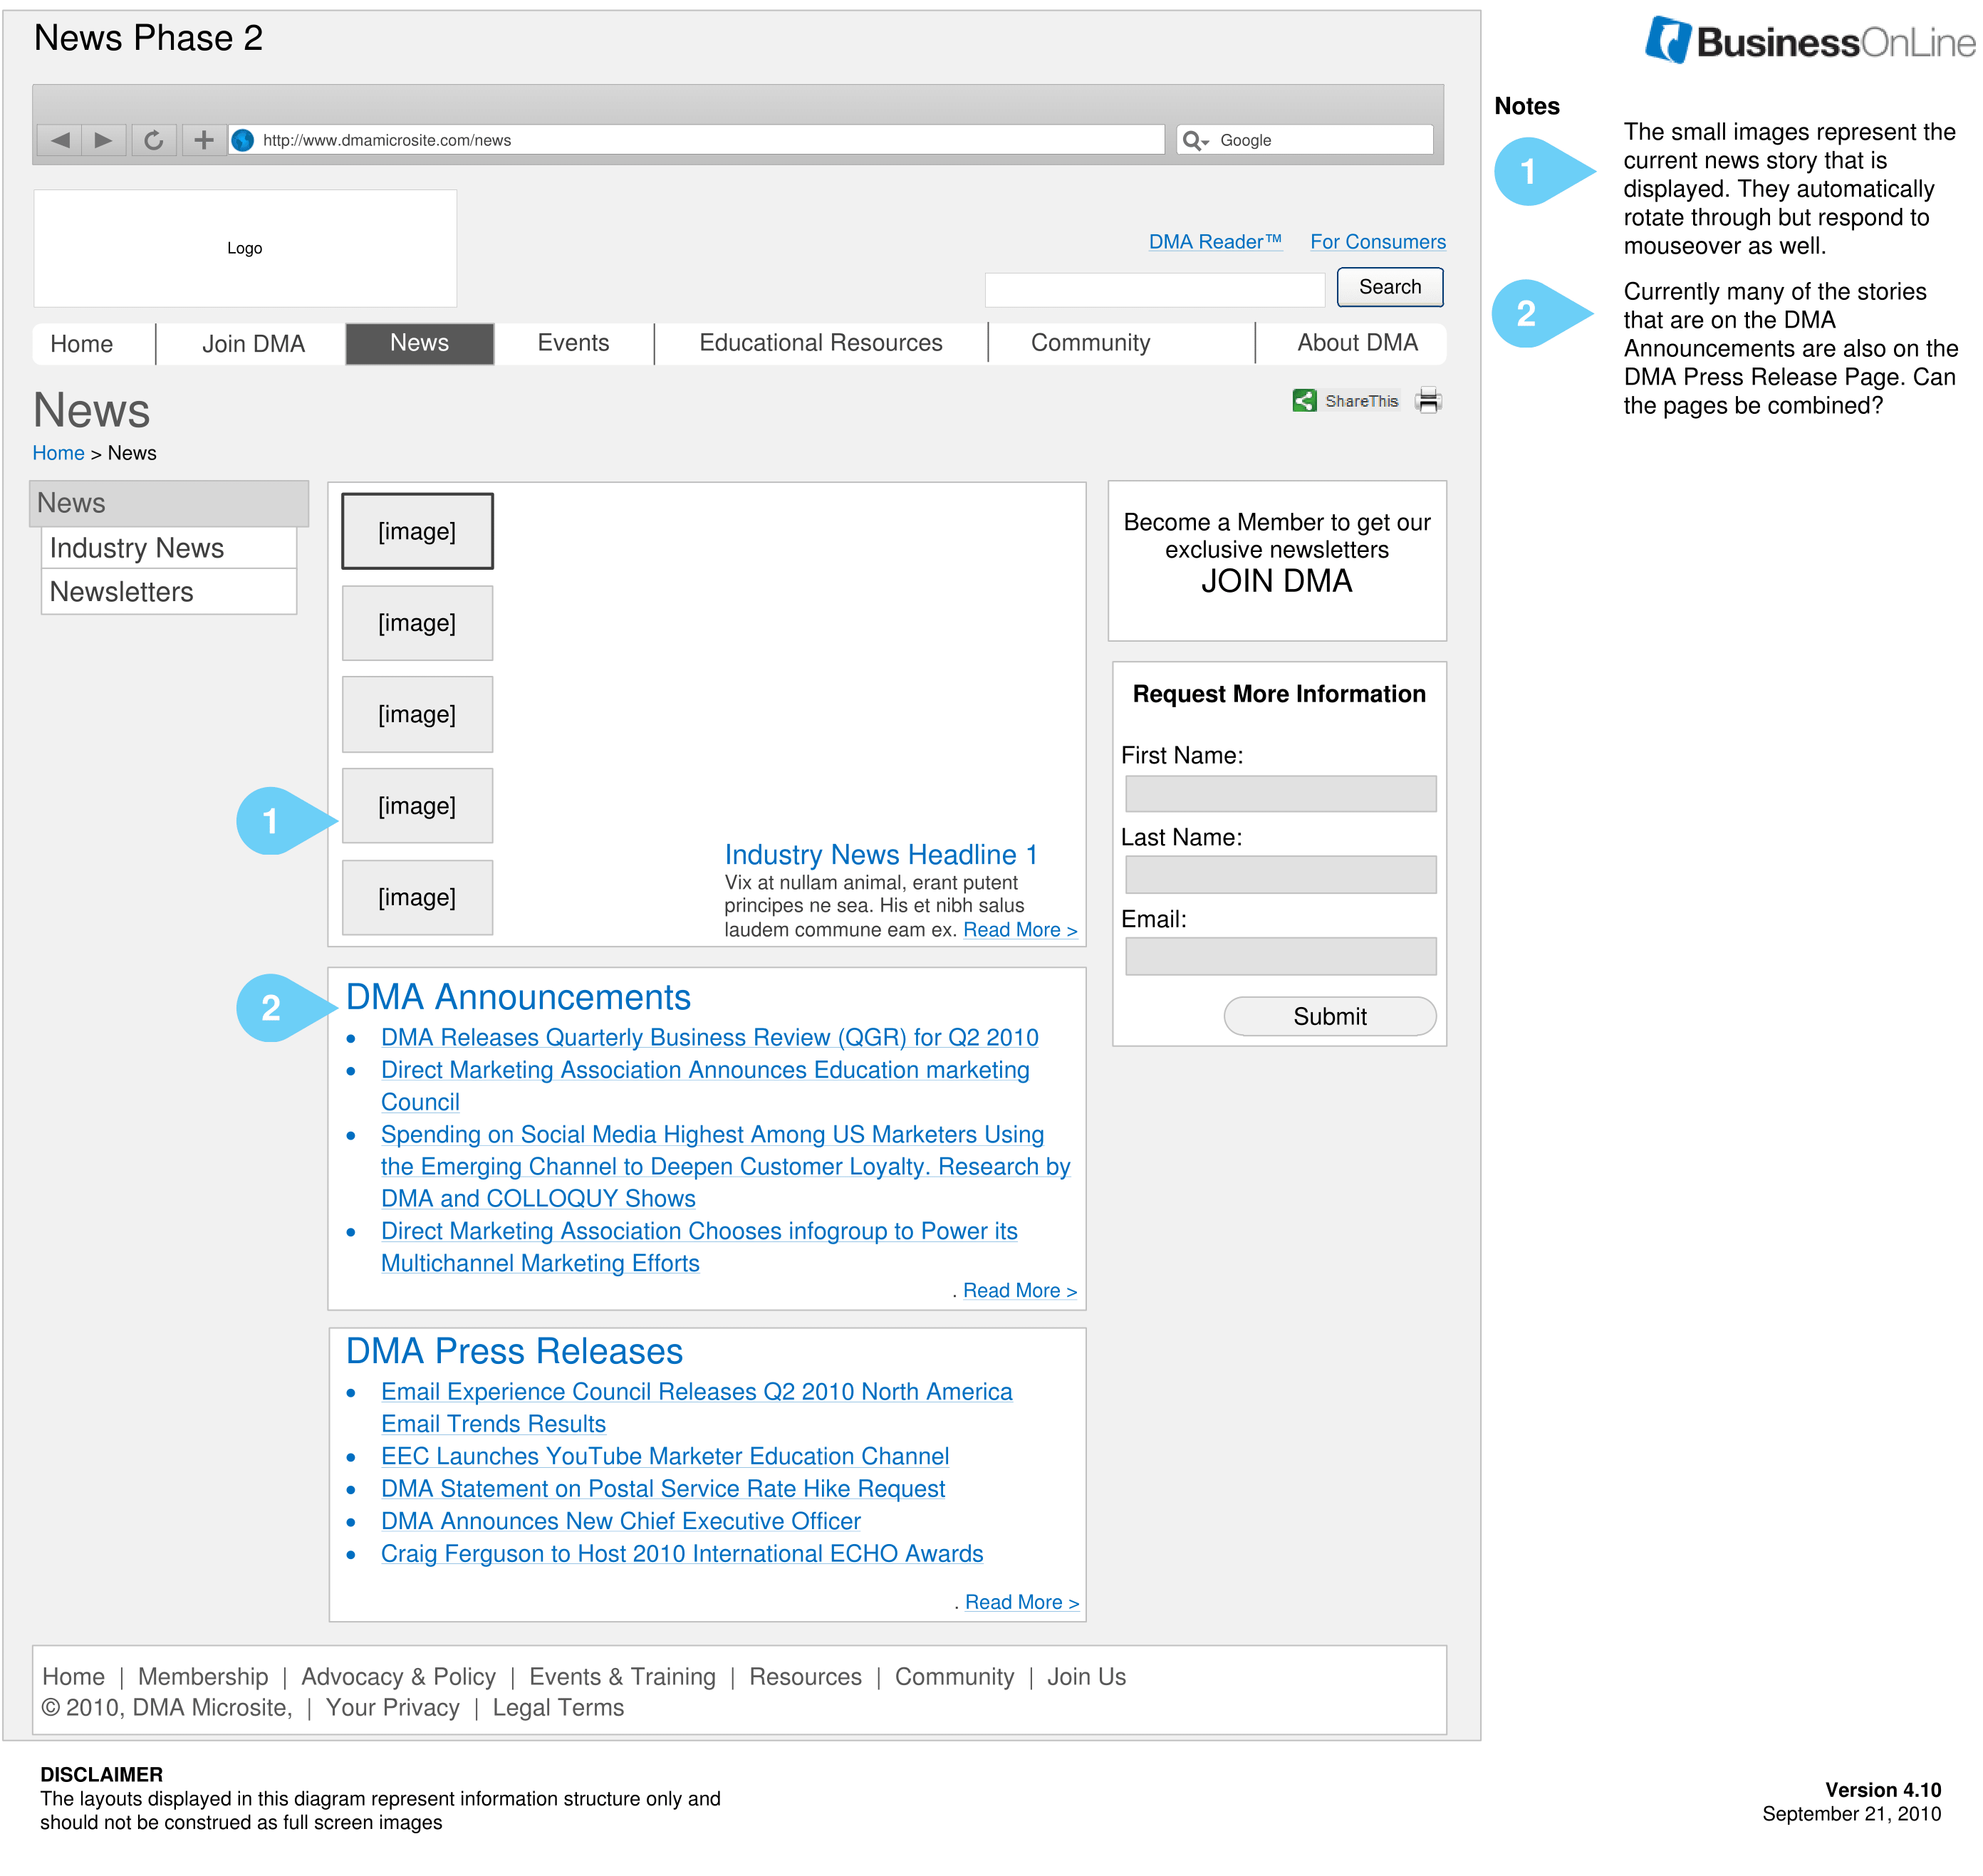Click Join Us in the footer
The image size is (1983, 1876).
[x=1086, y=1677]
